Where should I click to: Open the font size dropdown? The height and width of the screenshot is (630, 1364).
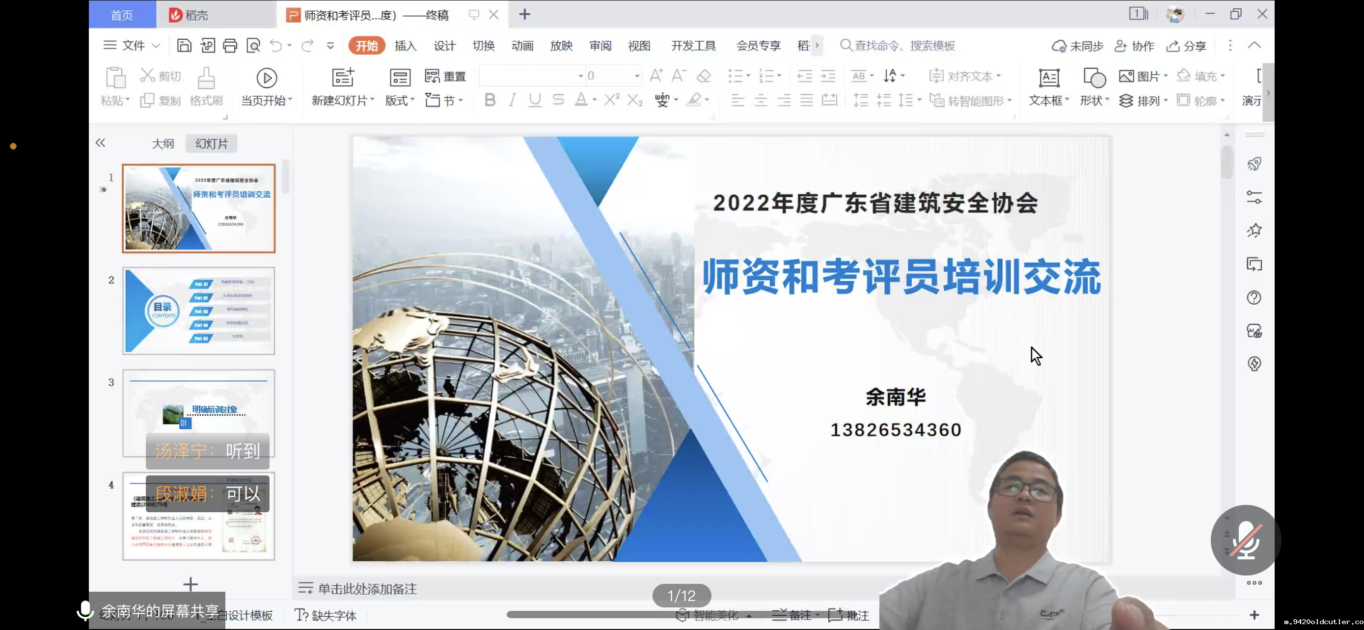[637, 76]
